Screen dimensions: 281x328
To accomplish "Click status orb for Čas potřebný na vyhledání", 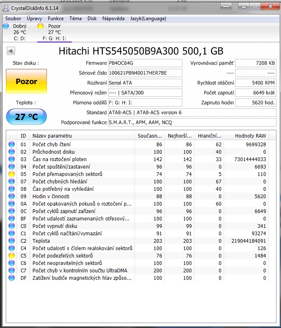I will (x=12, y=189).
